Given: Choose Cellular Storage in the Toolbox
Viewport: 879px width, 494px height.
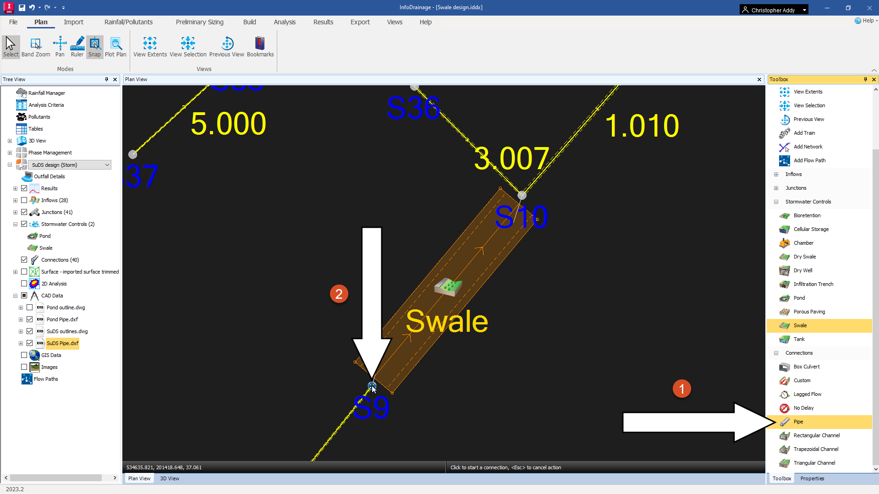Looking at the screenshot, I should point(811,229).
